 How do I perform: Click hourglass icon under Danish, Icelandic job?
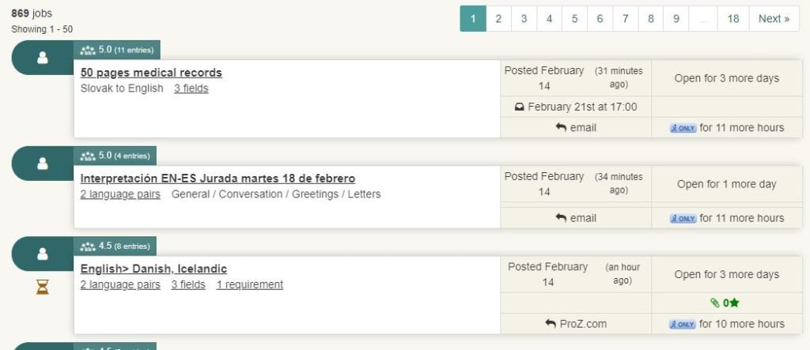pyautogui.click(x=43, y=287)
